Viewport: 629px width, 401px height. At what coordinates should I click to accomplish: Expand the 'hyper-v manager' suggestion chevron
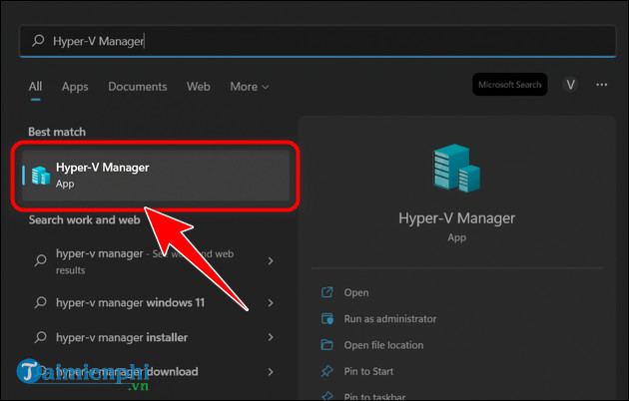click(271, 261)
